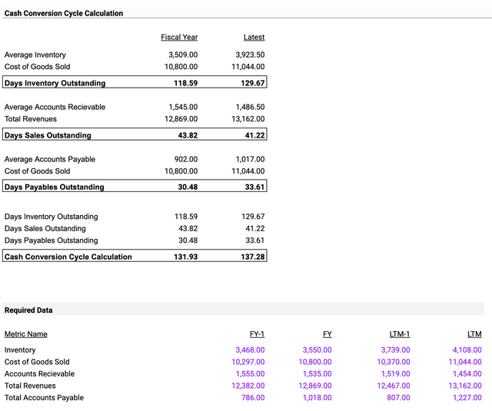
Task: Click the LTM Inventory value 4,108.00
Action: click(466, 350)
